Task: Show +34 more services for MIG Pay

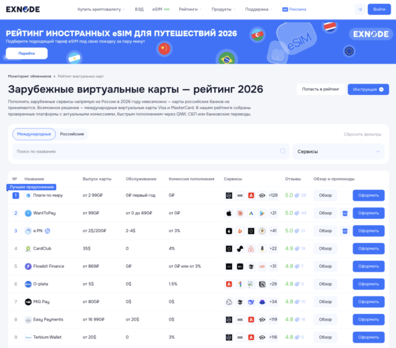Action: coord(273,302)
